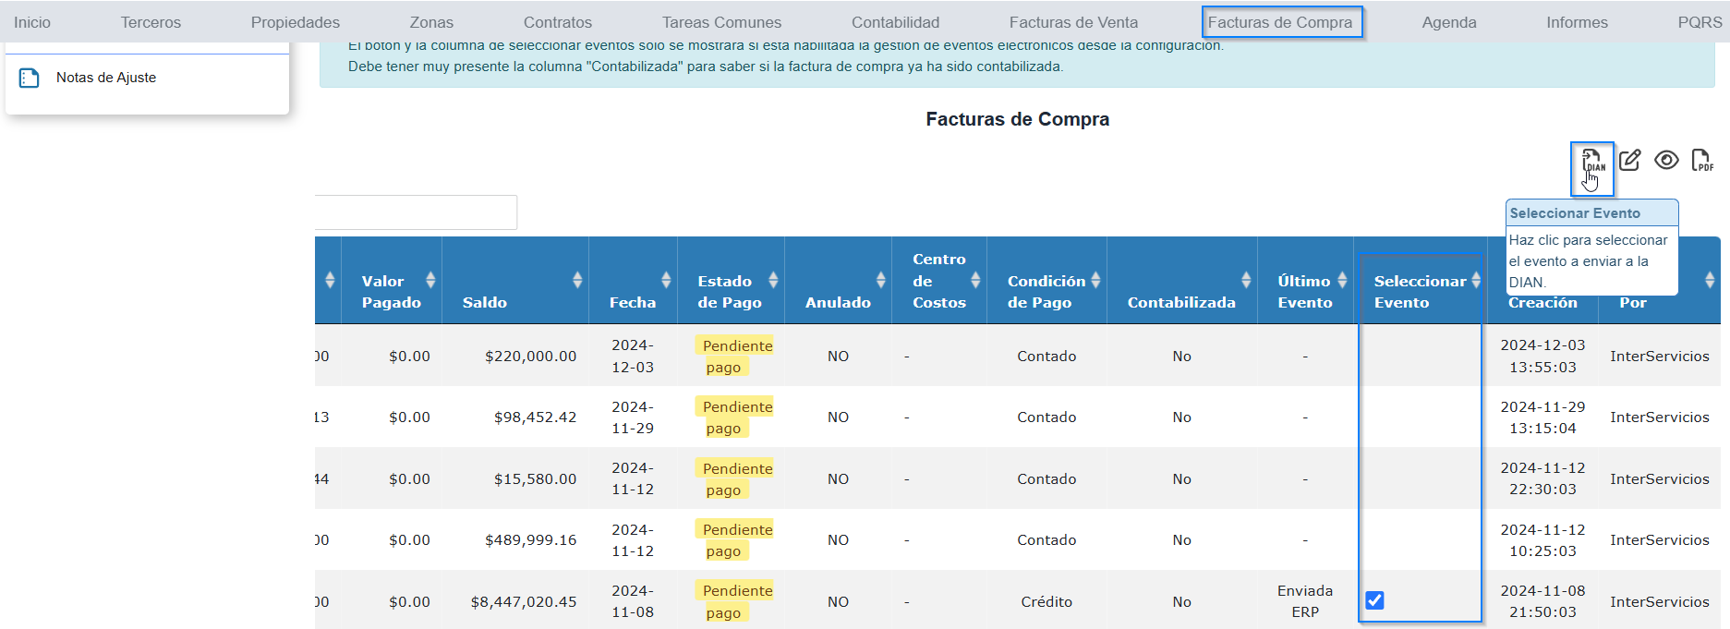Screen dimensions: 1730x629
Task: Sort table by Fecha column arrows
Action: coord(666,280)
